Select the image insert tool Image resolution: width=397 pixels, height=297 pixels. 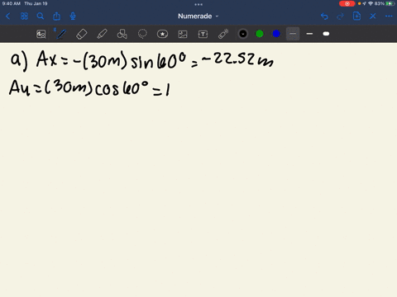pyautogui.click(x=183, y=34)
